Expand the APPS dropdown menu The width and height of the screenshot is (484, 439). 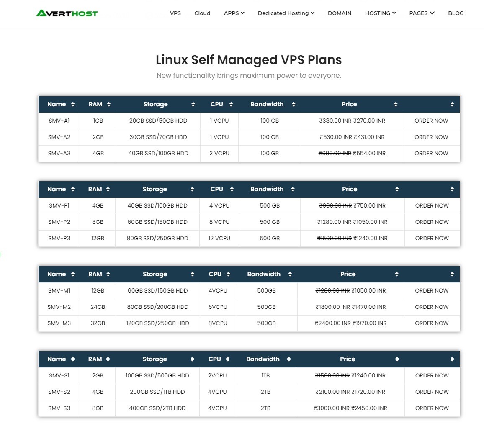(x=234, y=13)
